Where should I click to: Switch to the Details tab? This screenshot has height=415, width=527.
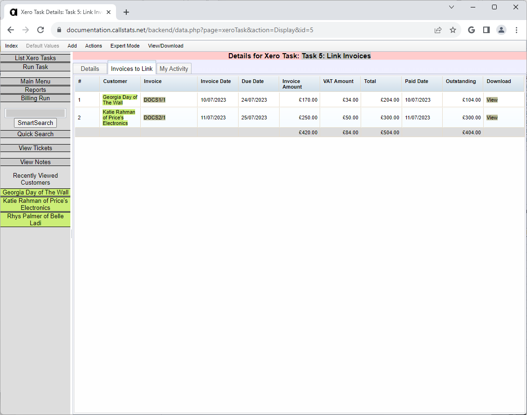click(89, 68)
